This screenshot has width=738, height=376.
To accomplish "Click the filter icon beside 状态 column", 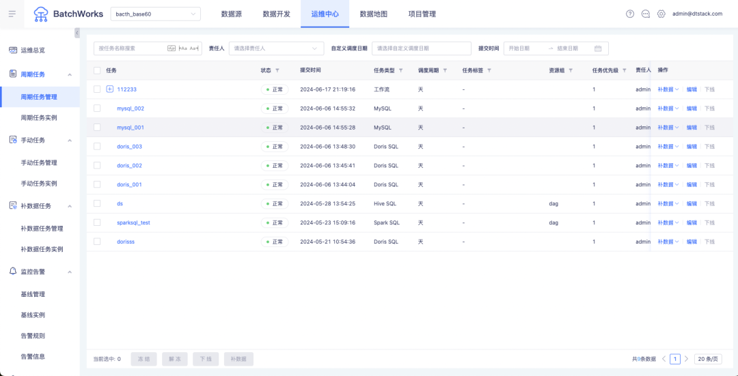I will pyautogui.click(x=278, y=70).
